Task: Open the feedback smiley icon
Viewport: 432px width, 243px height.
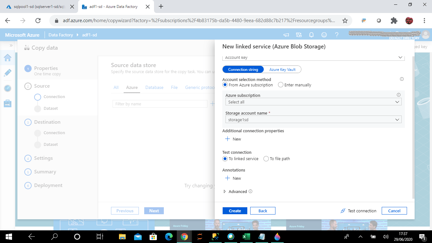Action: tap(324, 35)
